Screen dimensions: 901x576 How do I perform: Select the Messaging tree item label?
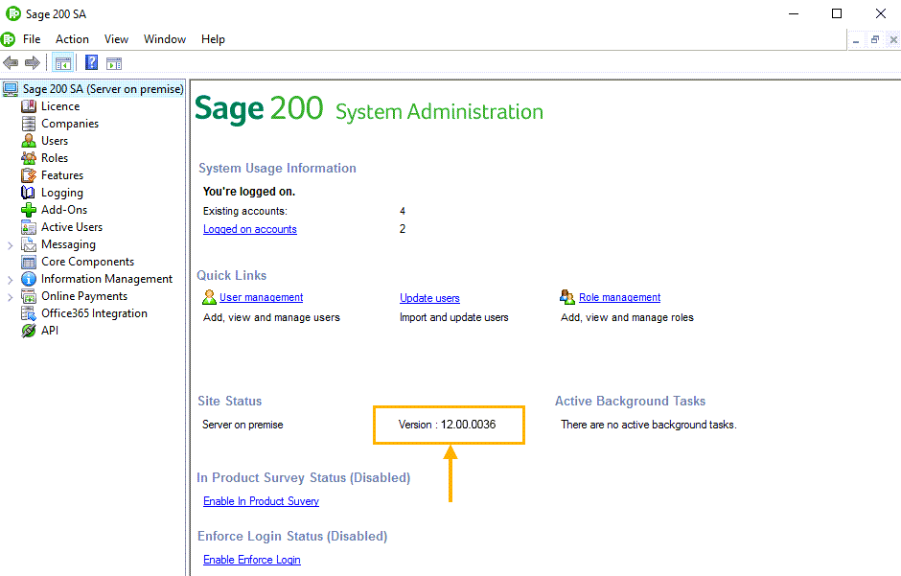(68, 244)
